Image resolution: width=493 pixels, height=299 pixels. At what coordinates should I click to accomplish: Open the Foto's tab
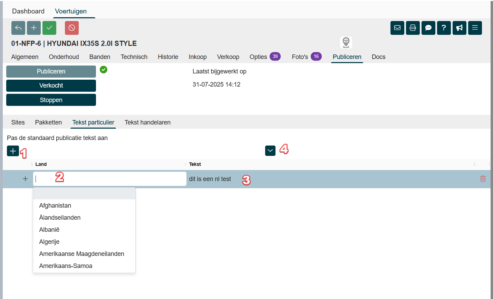[x=300, y=57]
